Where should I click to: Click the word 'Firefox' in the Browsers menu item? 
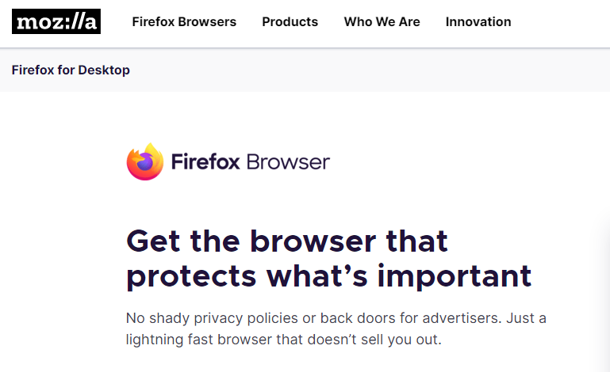(x=153, y=21)
